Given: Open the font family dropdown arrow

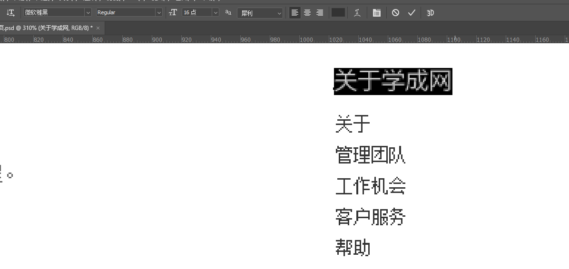Looking at the screenshot, I should coord(88,12).
